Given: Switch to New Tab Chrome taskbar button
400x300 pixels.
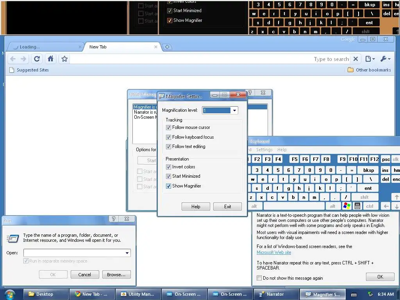Looking at the screenshot, I should click(x=92, y=294).
